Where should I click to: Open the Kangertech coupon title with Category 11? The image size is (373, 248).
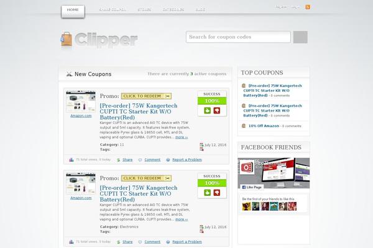[x=139, y=112]
